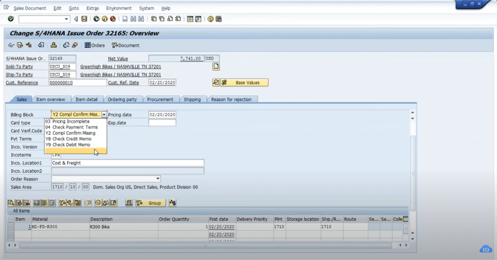Click the Save floppy disk icon
Image resolution: width=497 pixels, height=260 pixels.
tap(84, 19)
